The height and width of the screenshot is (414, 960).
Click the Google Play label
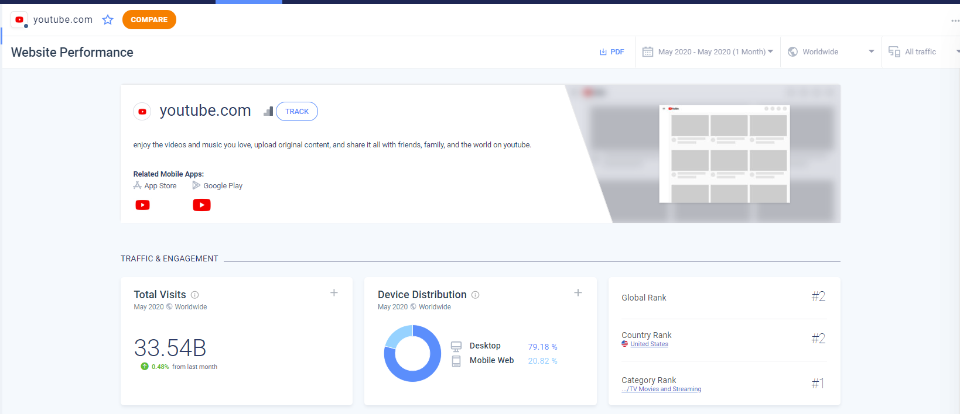(223, 186)
